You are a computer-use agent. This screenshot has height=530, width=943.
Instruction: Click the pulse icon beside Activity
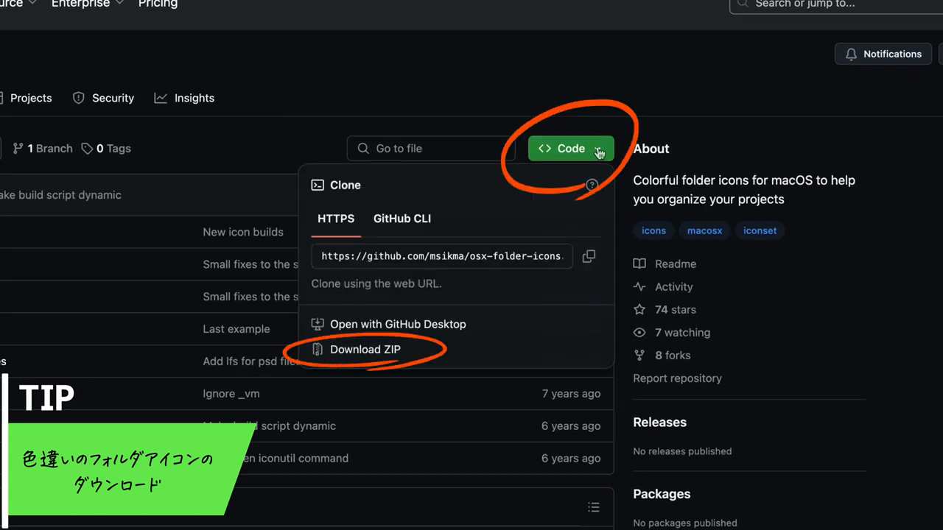click(639, 286)
